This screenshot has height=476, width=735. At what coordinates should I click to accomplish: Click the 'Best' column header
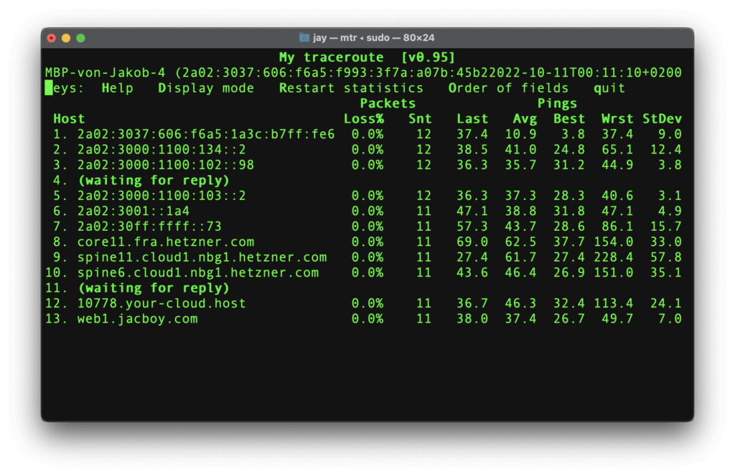(x=569, y=119)
